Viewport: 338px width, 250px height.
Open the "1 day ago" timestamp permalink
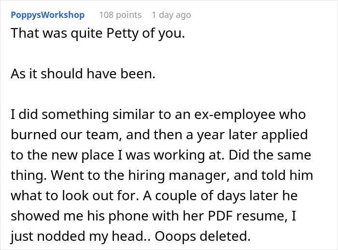point(171,15)
